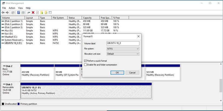The width and height of the screenshot is (223, 111).
Task: Click the Disk Management title bar app icon
Action: (x=4, y=3)
